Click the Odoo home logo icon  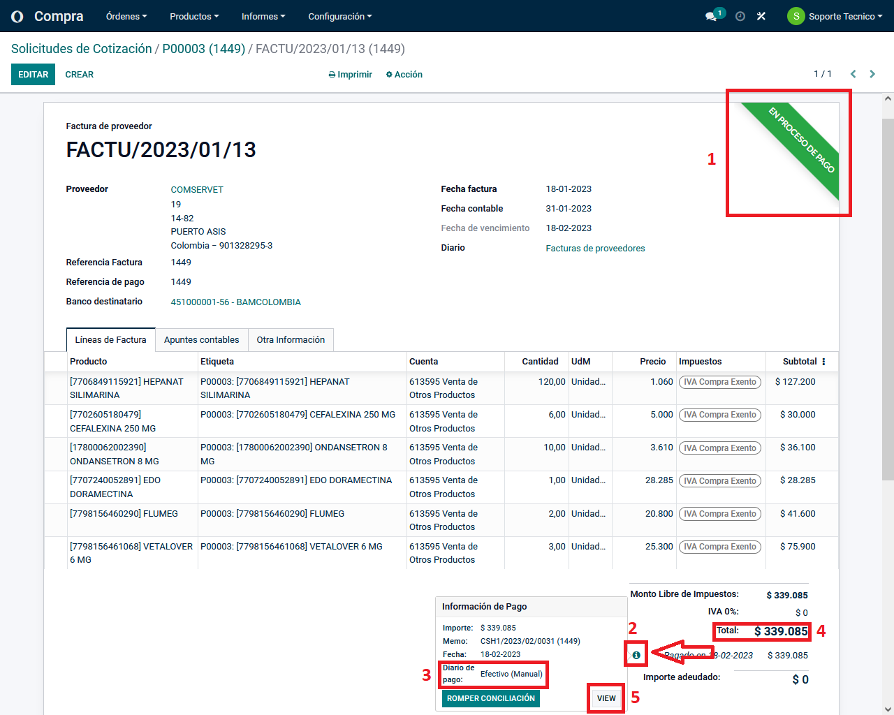pyautogui.click(x=17, y=16)
